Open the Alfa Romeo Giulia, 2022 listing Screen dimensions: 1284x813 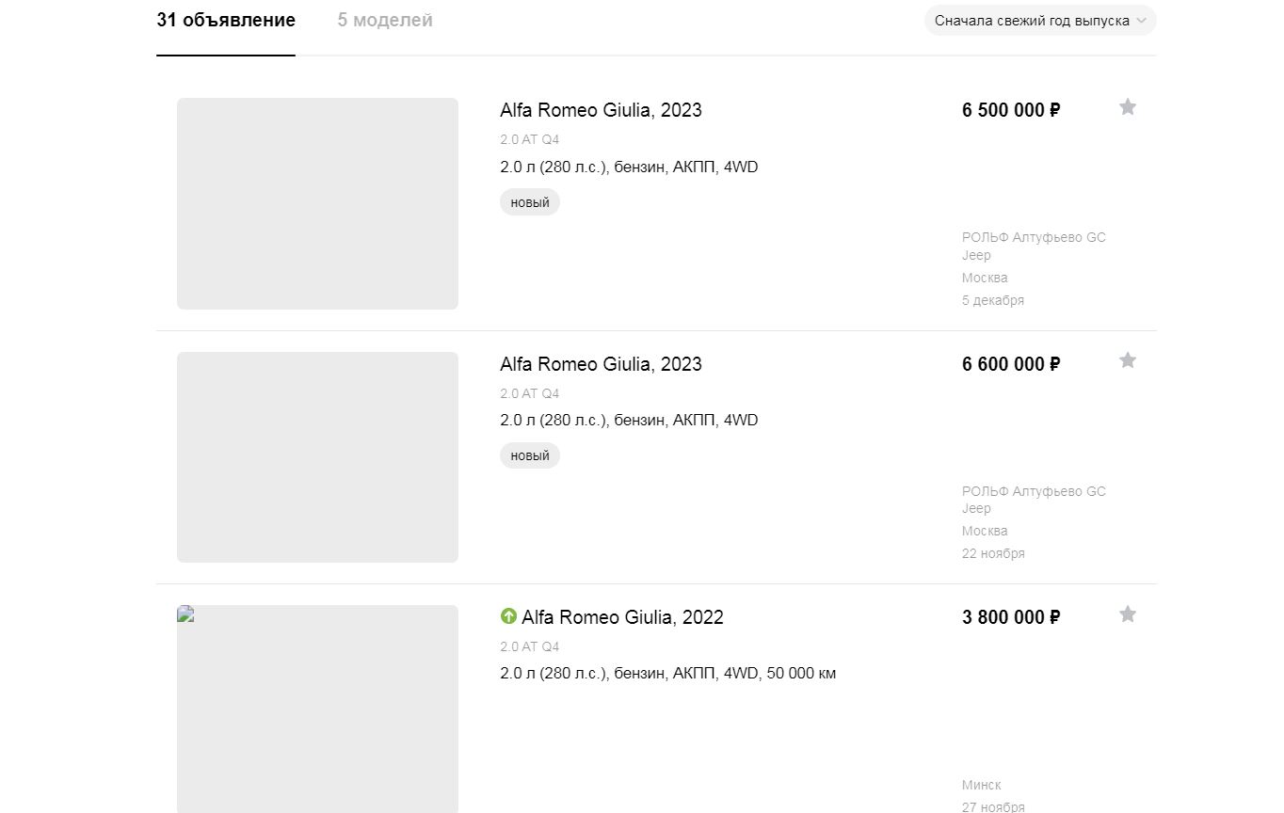coord(622,617)
